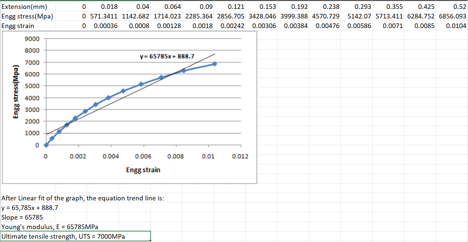The image size is (468, 242).
Task: Click the strain cell 0.0085
Action: point(420,26)
